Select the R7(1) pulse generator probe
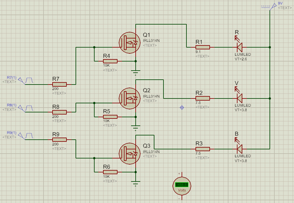The height and width of the screenshot is (203, 294). (26, 81)
